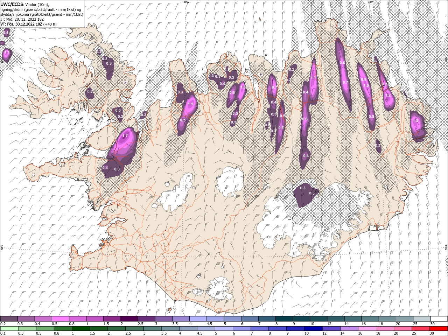448x336 pixels.
Task: Select the 4–4.5 light lavender swatch, purple row
Action: [x=198, y=319]
